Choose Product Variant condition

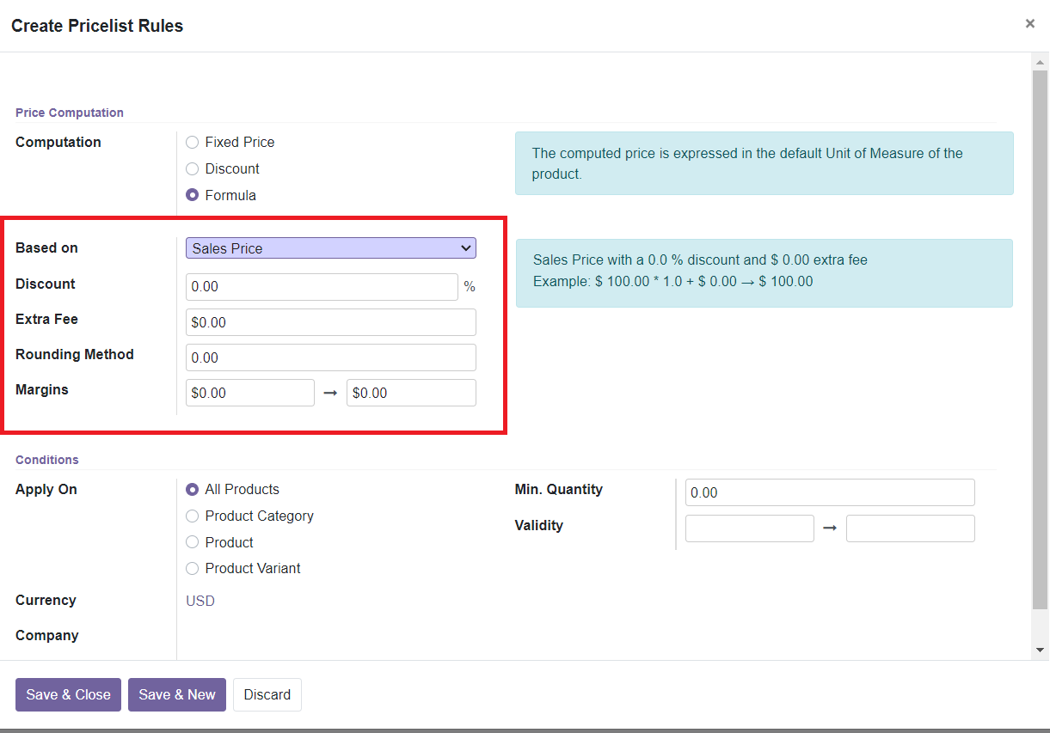(x=192, y=568)
